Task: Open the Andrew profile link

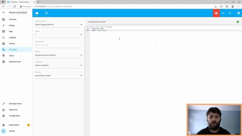Action: (12, 131)
